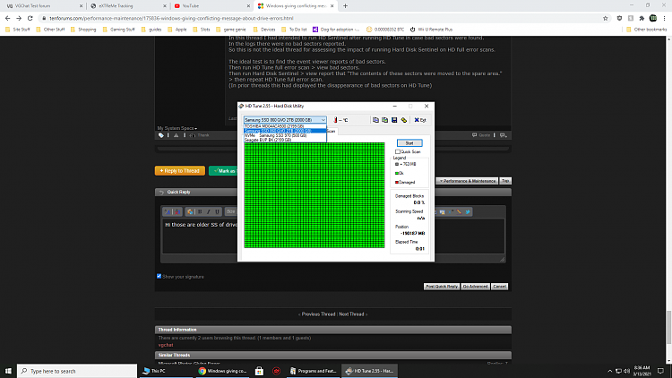
Task: Open Programs and Features taskbar window
Action: pos(313,371)
